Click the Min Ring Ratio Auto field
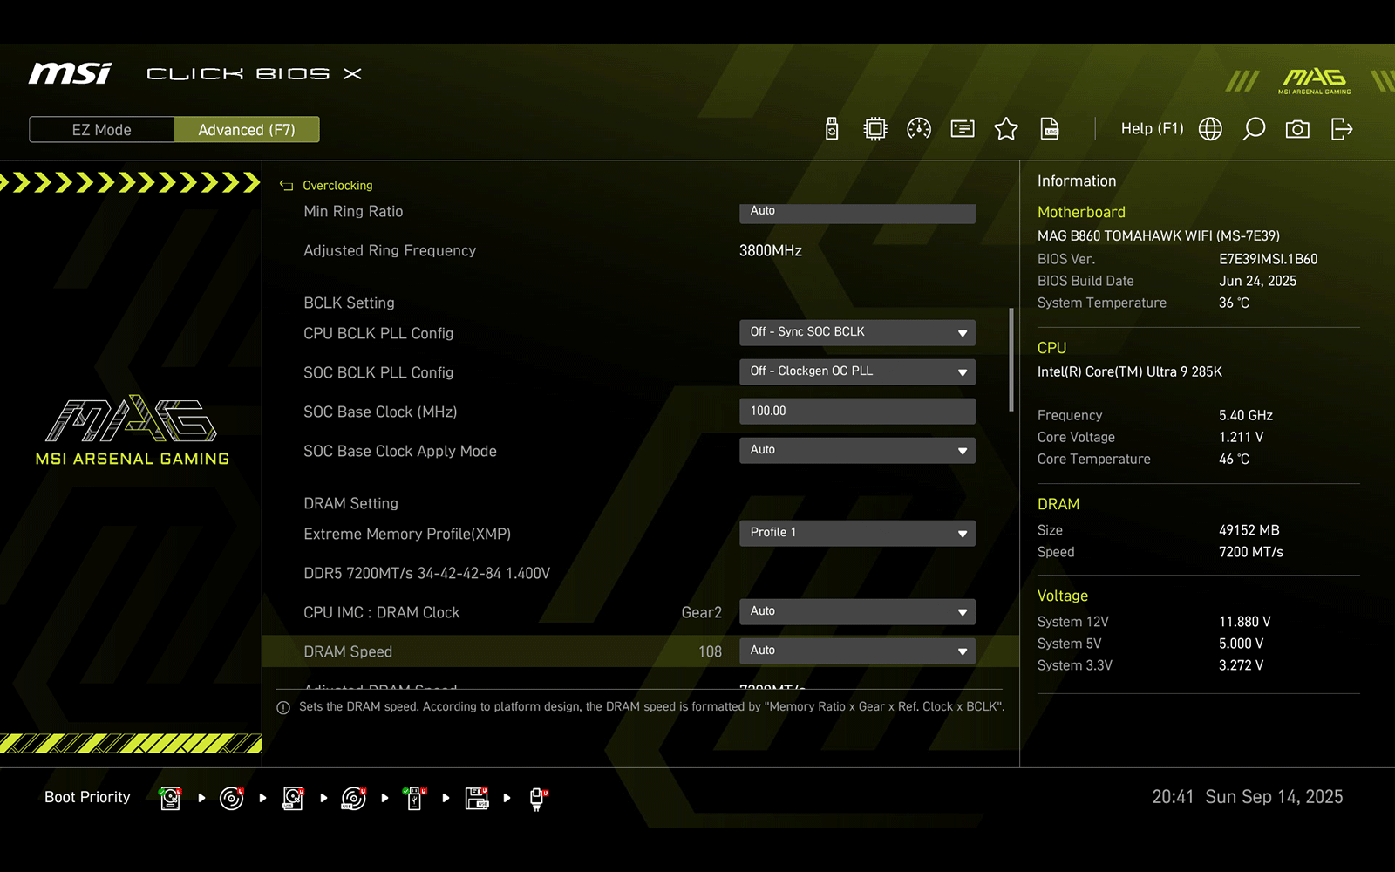This screenshot has height=872, width=1395. click(857, 213)
